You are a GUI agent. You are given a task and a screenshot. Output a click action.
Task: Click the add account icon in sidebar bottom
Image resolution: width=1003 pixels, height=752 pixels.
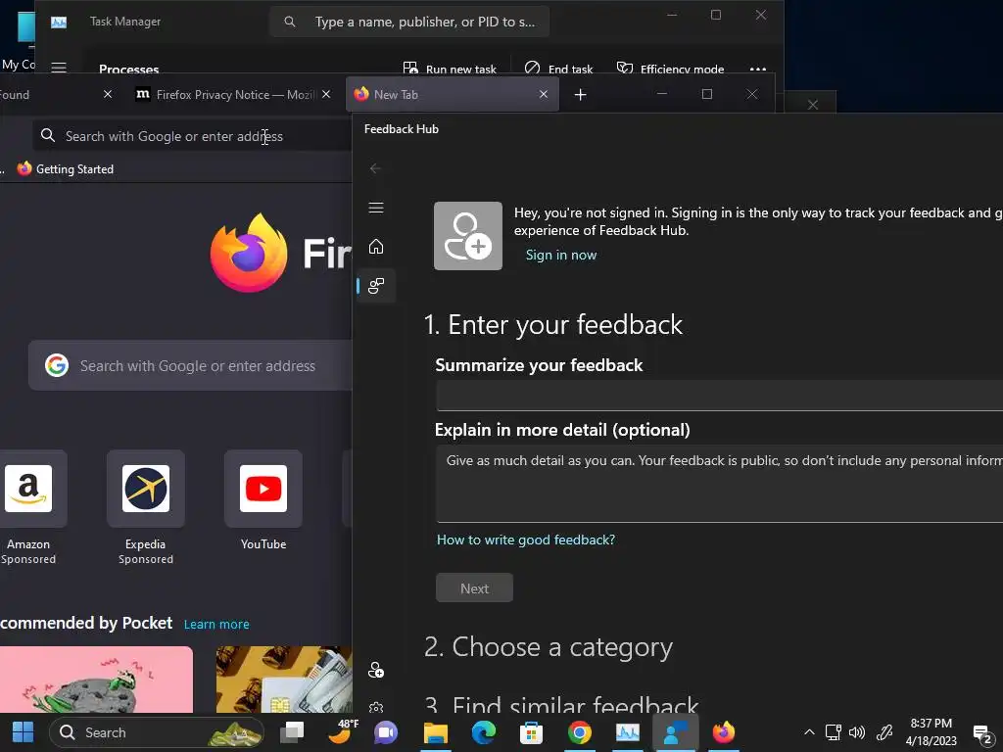(376, 670)
